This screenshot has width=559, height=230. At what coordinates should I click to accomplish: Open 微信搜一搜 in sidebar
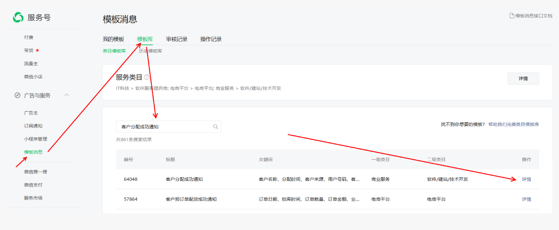click(35, 172)
